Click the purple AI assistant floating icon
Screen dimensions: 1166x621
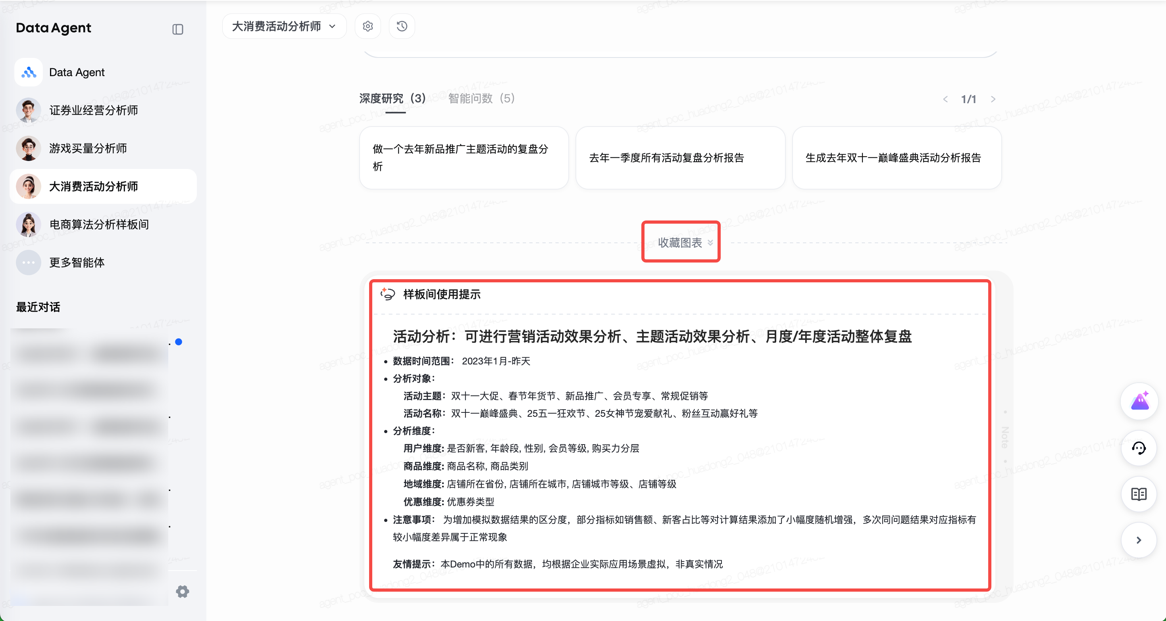click(x=1139, y=401)
